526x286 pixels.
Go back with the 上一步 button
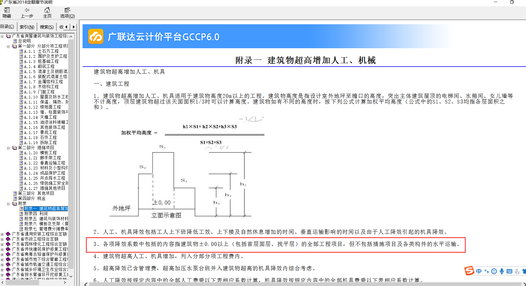[x=27, y=13]
